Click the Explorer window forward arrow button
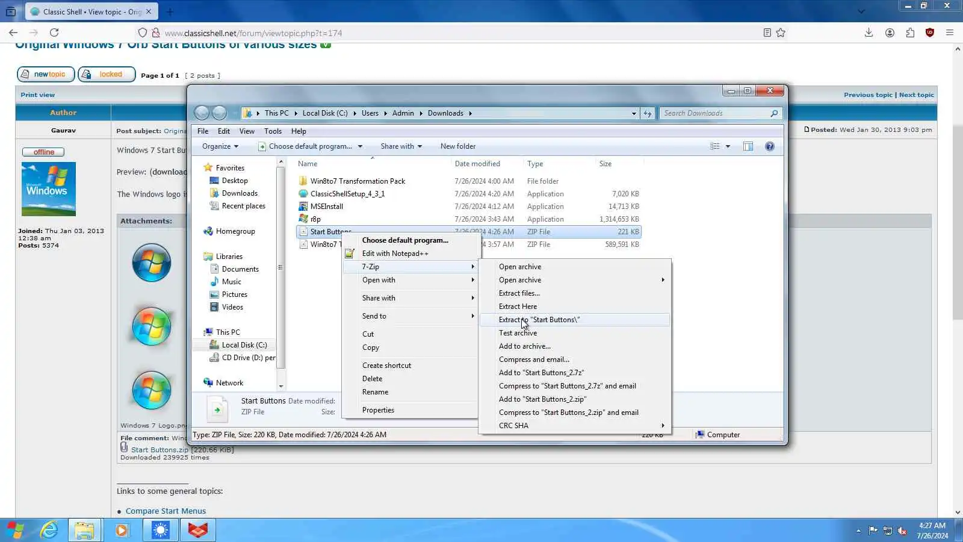 pyautogui.click(x=219, y=113)
